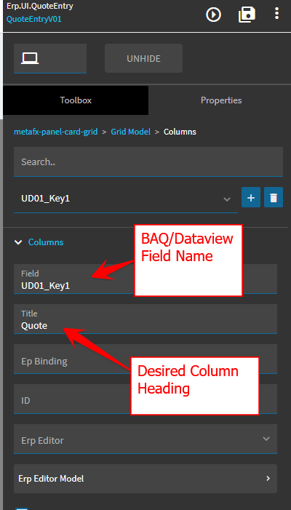Click the Title field containing Quote

tap(145, 319)
